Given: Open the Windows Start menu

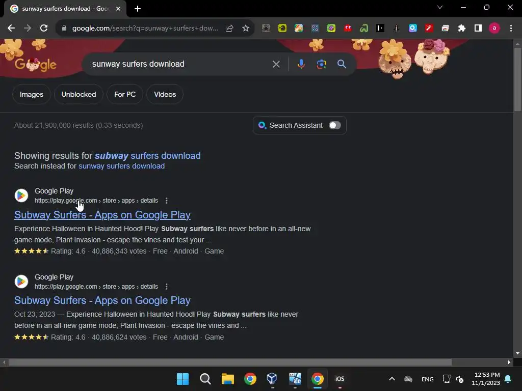Looking at the screenshot, I should click(x=182, y=379).
